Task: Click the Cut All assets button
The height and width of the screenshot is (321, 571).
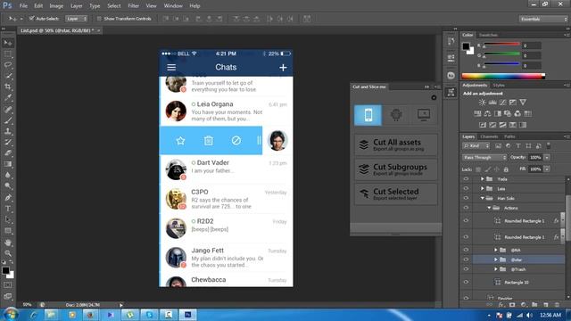Action: [396, 144]
